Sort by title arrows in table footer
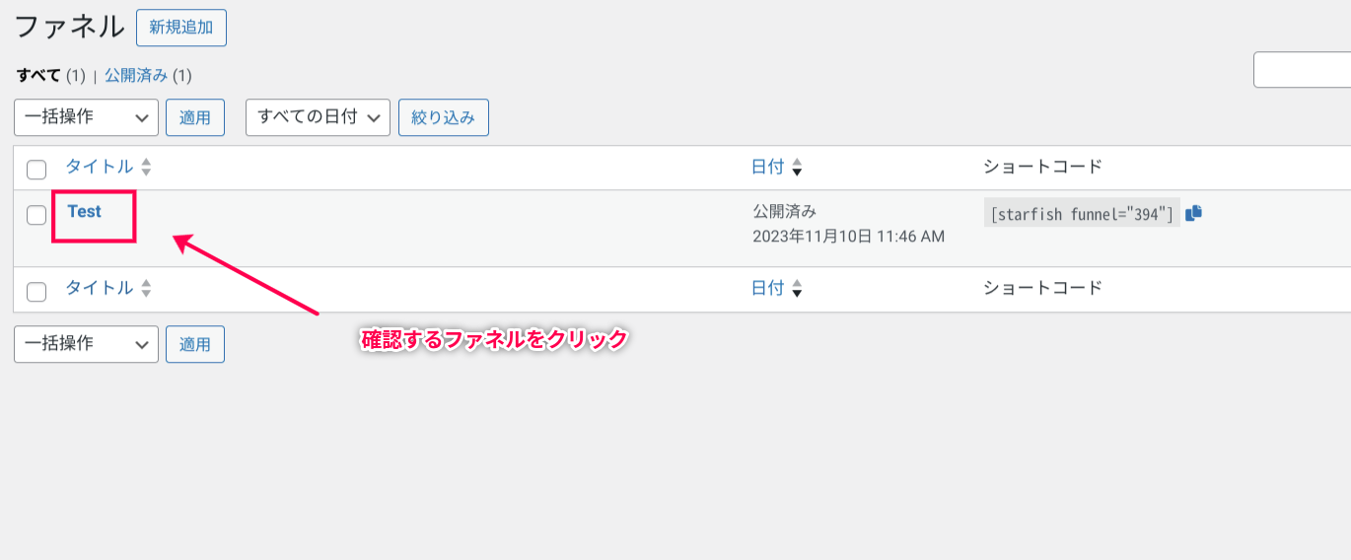The image size is (1351, 560). click(146, 289)
